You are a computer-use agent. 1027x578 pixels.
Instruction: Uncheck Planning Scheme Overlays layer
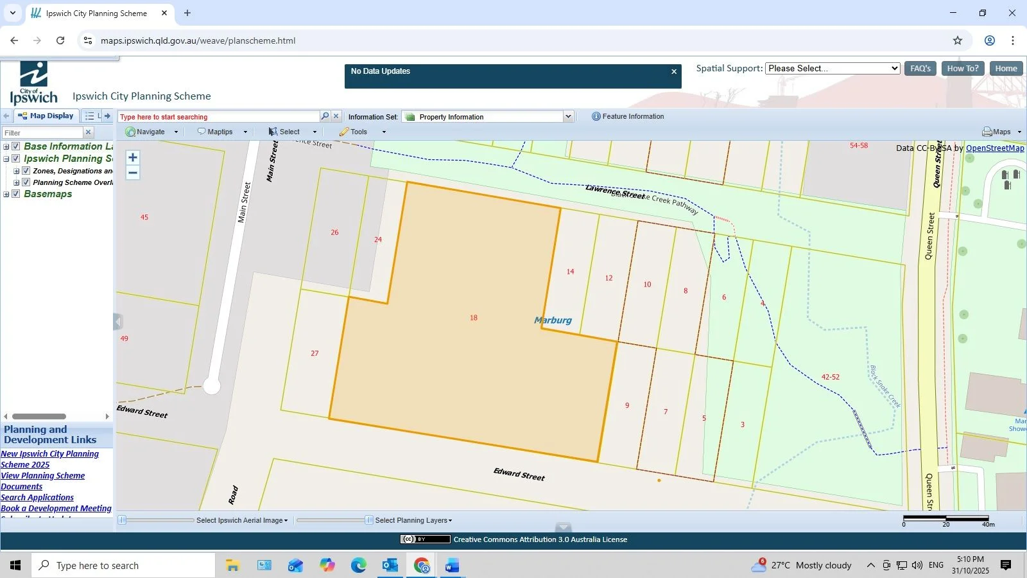[26, 182]
